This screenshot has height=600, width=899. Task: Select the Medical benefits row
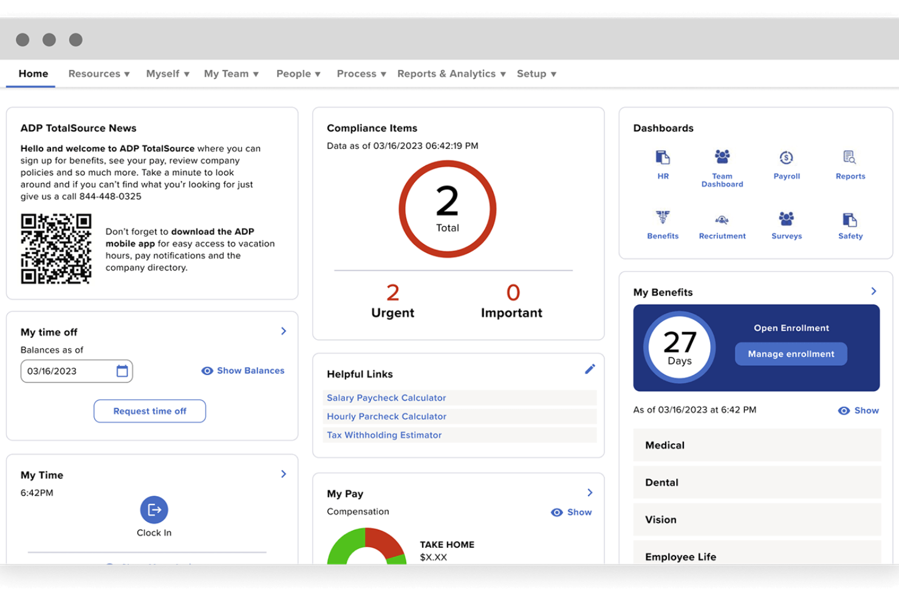click(757, 445)
